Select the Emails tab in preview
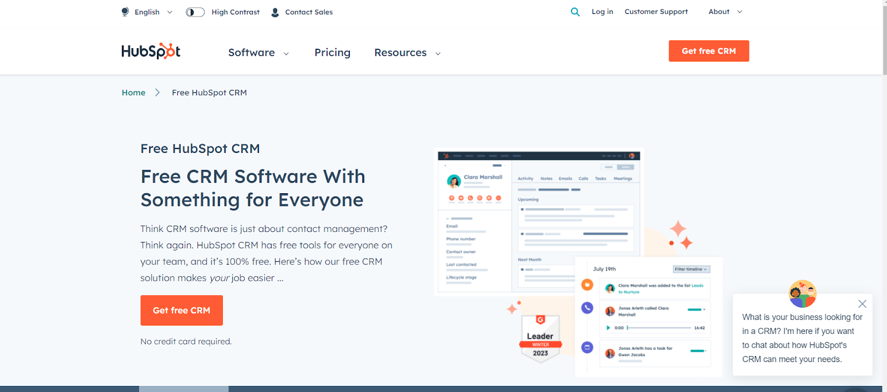The height and width of the screenshot is (392, 887). 565,179
